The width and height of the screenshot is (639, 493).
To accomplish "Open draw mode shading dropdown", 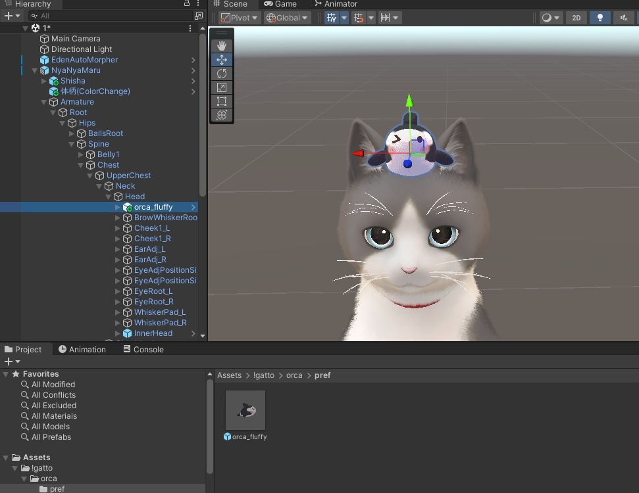I will (551, 18).
